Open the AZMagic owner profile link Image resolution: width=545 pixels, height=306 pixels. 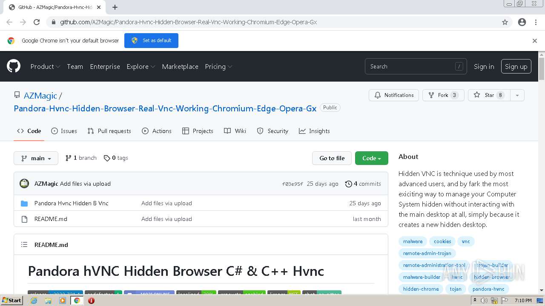(x=40, y=96)
